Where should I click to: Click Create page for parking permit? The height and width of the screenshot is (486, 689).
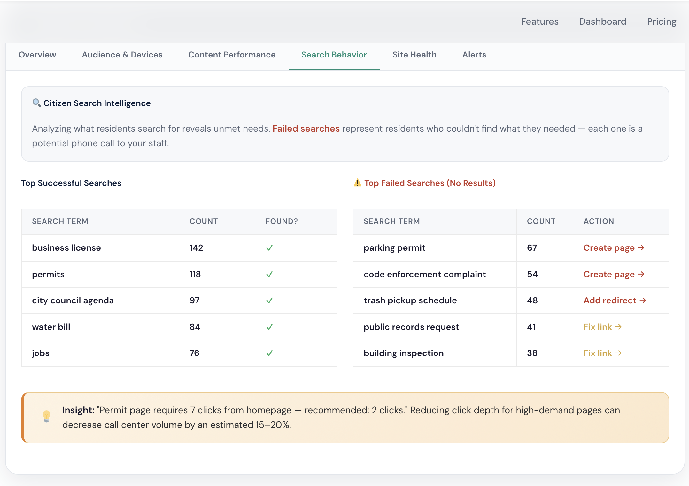coord(614,248)
